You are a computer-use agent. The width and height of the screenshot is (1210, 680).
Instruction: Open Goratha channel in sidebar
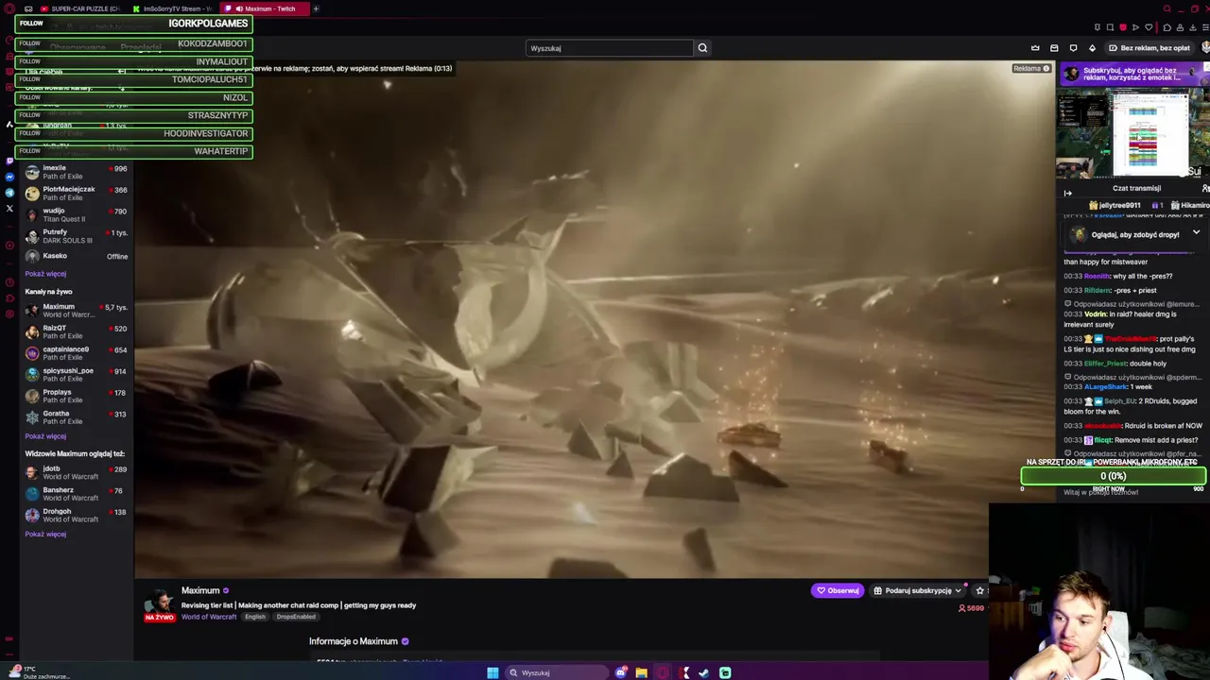coord(76,417)
